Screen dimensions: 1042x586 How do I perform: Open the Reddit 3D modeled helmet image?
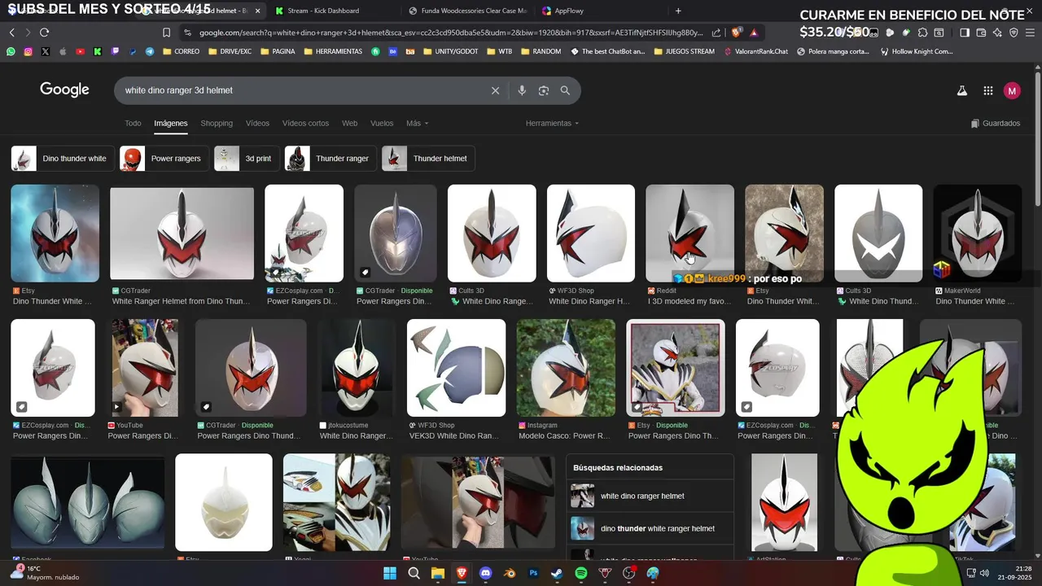point(690,234)
